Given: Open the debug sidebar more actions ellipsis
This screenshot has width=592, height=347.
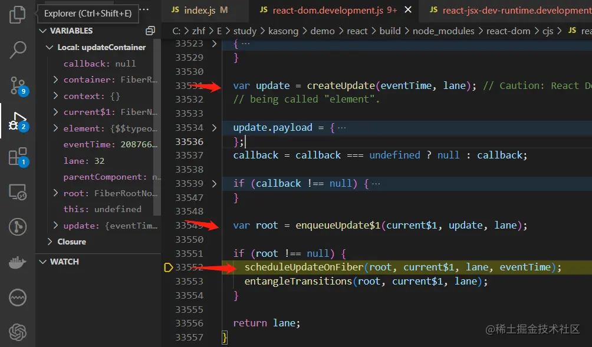Looking at the screenshot, I should (144, 9).
